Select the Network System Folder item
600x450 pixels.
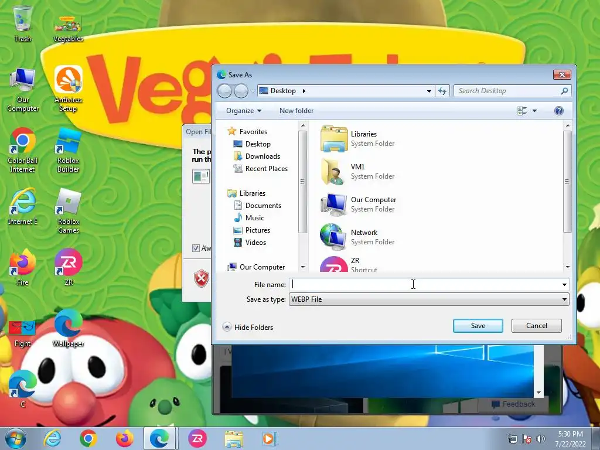358,237
